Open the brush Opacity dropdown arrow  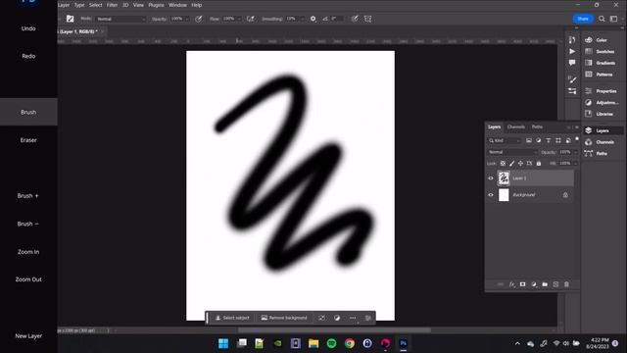click(x=187, y=19)
